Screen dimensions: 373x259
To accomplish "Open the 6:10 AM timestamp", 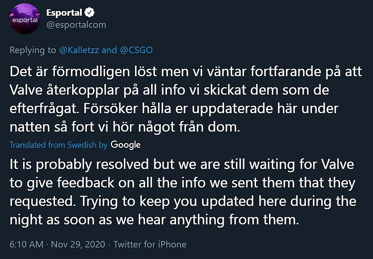I will [26, 244].
